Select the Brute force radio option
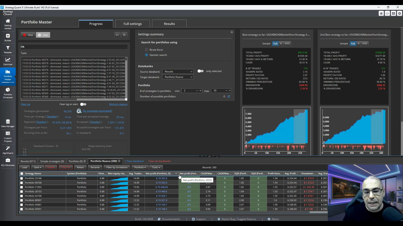The image size is (403, 226). [x=146, y=50]
